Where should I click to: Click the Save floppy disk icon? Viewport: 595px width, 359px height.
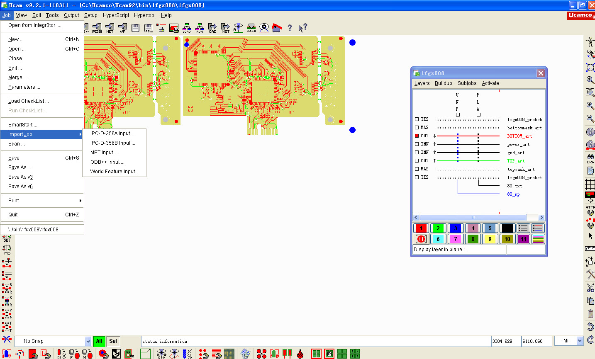coord(135,28)
